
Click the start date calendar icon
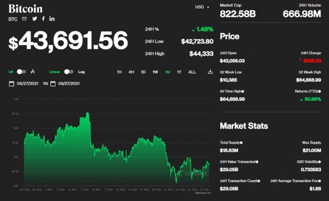point(11,83)
